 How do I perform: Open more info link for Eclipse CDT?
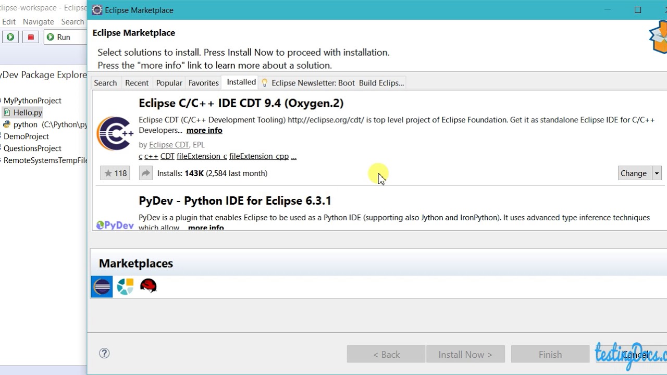coord(204,130)
